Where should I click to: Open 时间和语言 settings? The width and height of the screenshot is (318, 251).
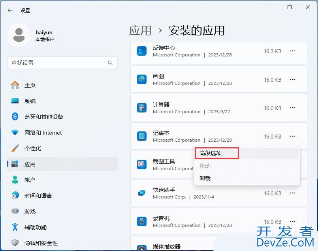(62, 196)
